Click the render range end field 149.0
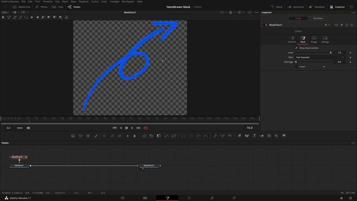 point(20,128)
